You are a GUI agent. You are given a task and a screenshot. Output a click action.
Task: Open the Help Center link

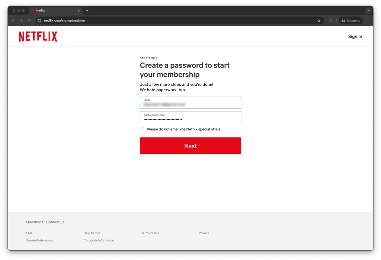92,233
